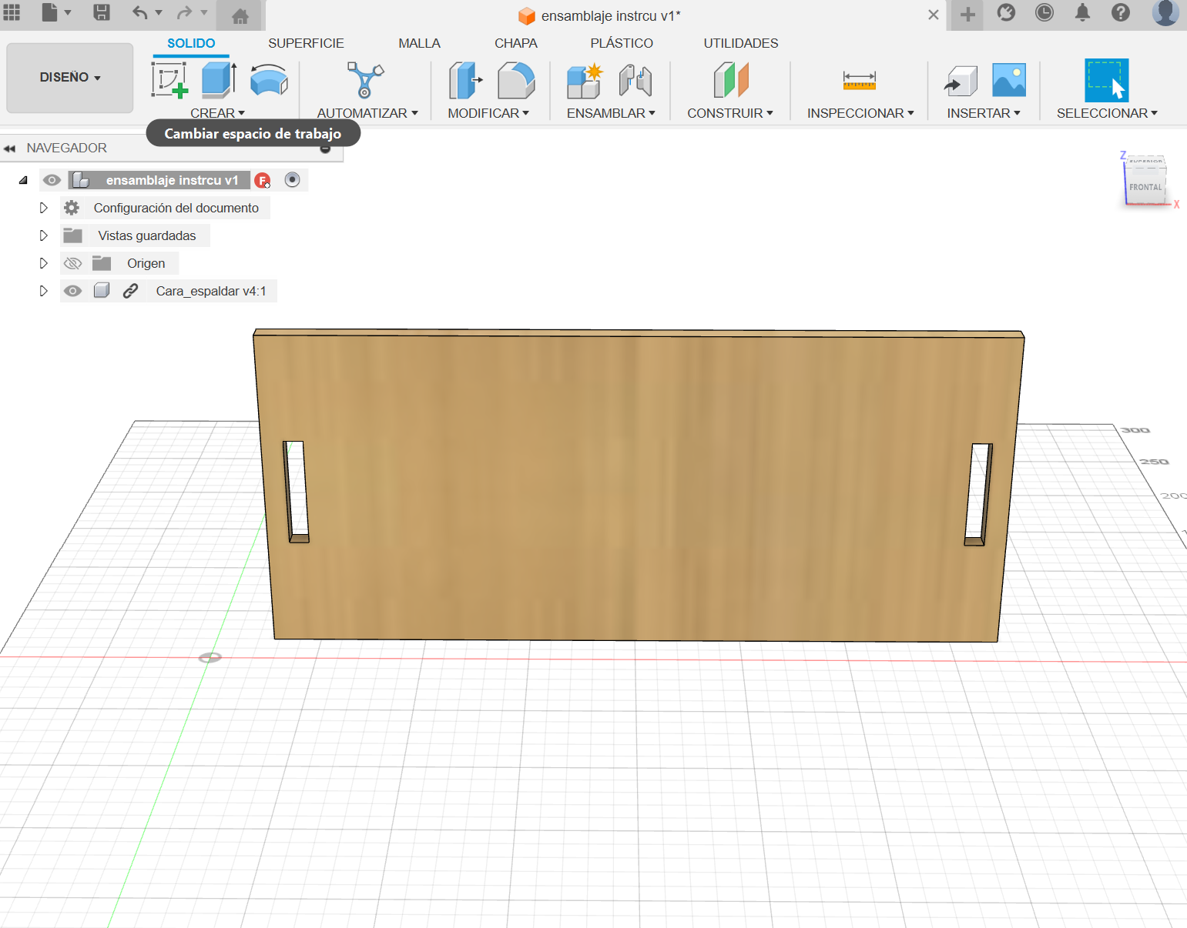Select the Press Pull tool
1187x928 pixels.
click(465, 80)
